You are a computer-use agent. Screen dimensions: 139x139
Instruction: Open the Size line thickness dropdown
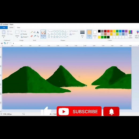(82, 34)
